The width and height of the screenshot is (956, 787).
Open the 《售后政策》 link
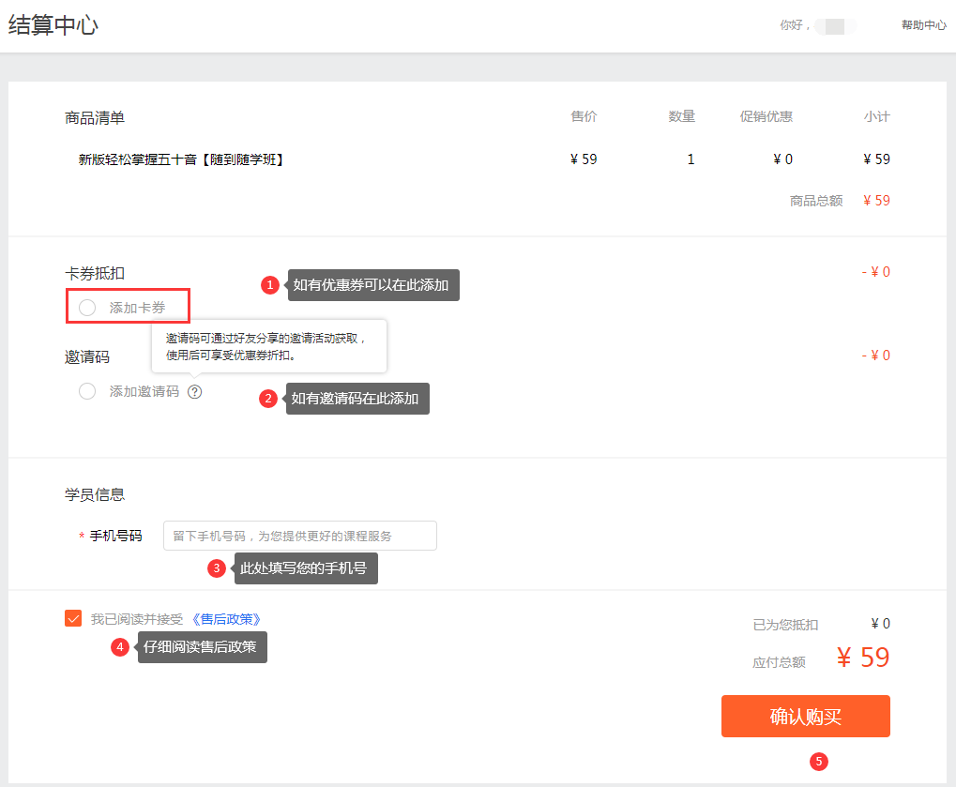click(x=225, y=619)
